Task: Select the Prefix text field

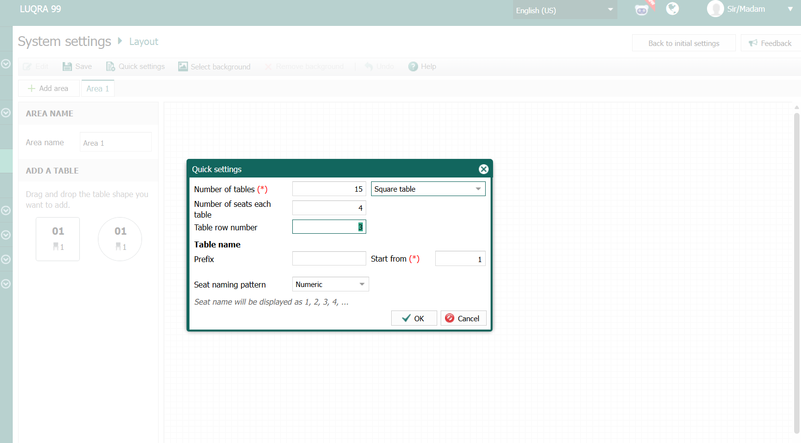Action: tap(329, 259)
